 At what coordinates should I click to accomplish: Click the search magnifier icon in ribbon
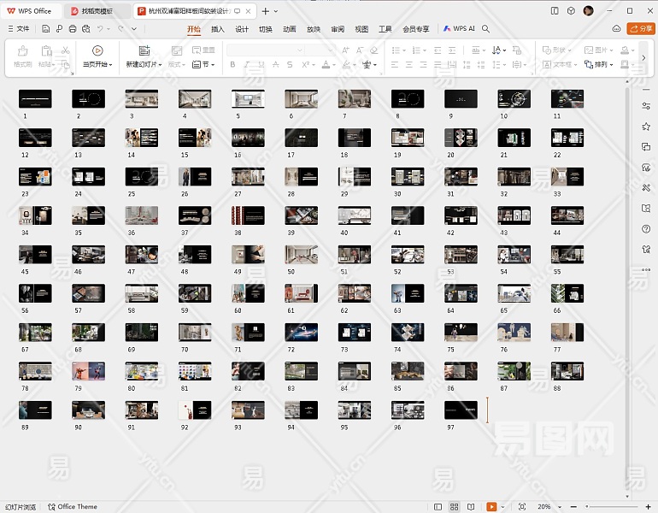click(x=485, y=29)
